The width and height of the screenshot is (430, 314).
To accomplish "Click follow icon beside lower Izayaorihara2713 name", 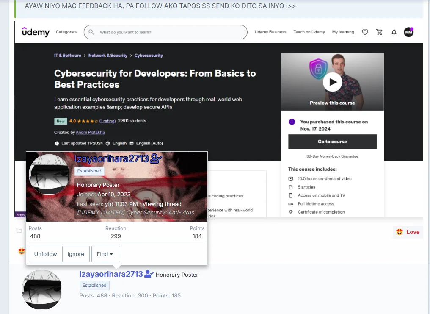I will 149,274.
